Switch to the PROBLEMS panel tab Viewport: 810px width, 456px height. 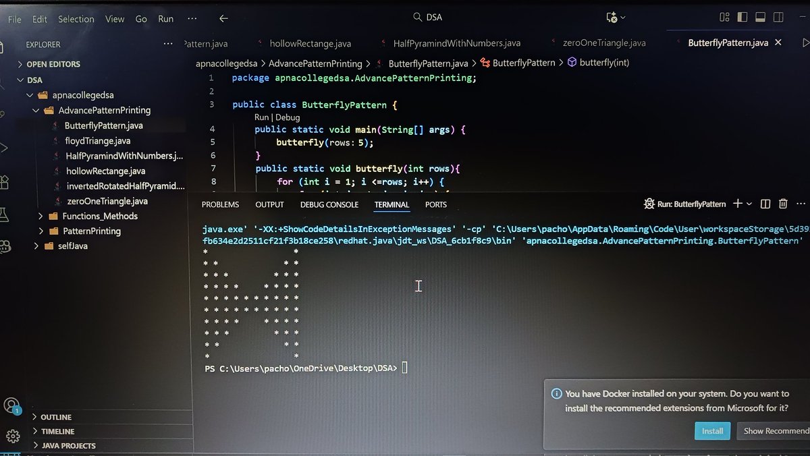coord(220,204)
